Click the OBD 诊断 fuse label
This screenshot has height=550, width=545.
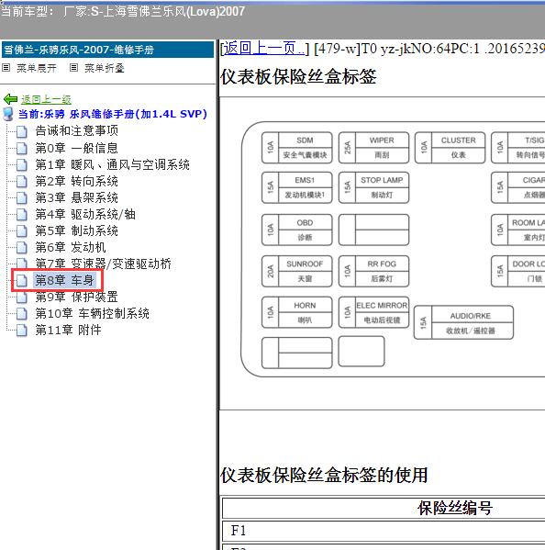point(297,230)
